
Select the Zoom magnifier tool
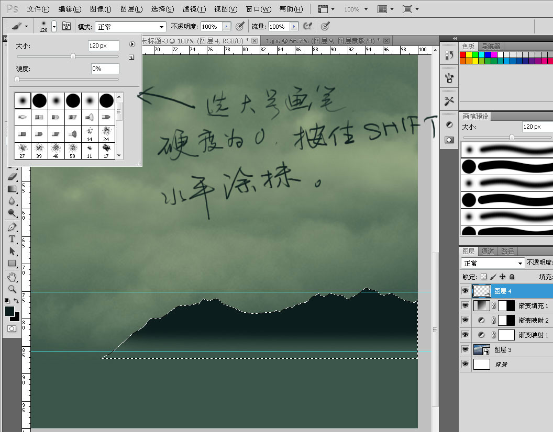click(x=12, y=289)
